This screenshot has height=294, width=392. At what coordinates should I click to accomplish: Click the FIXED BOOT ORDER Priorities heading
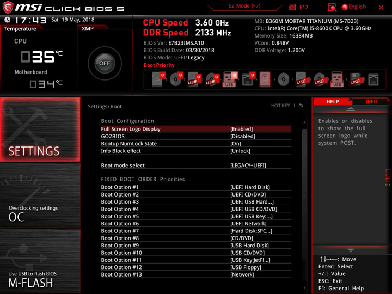pyautogui.click(x=143, y=179)
